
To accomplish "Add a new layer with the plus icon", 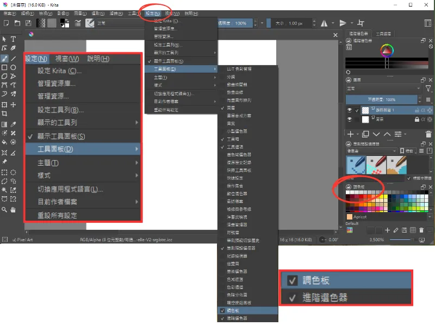I will coord(351,134).
